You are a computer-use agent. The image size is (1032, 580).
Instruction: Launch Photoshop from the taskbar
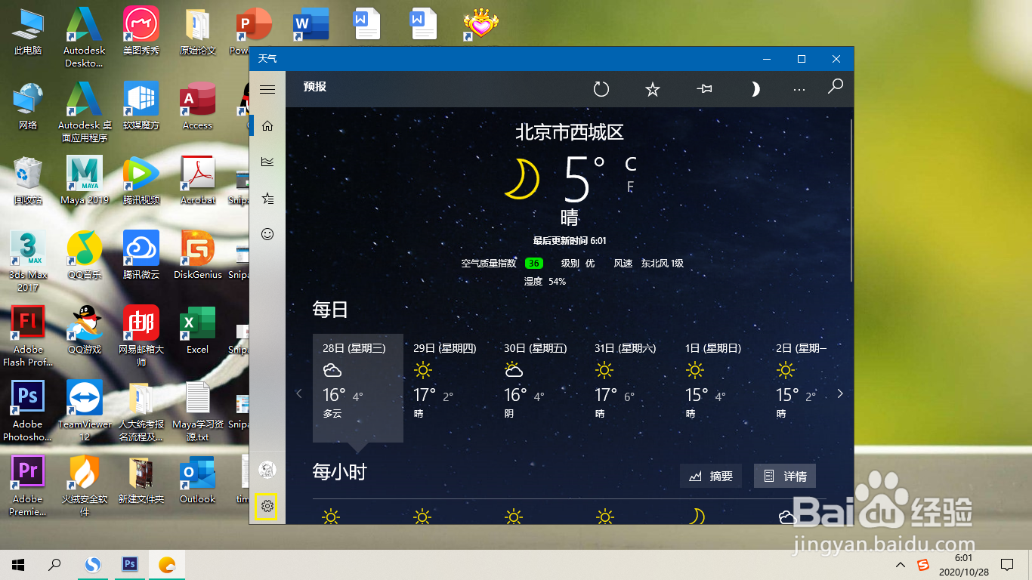click(129, 564)
